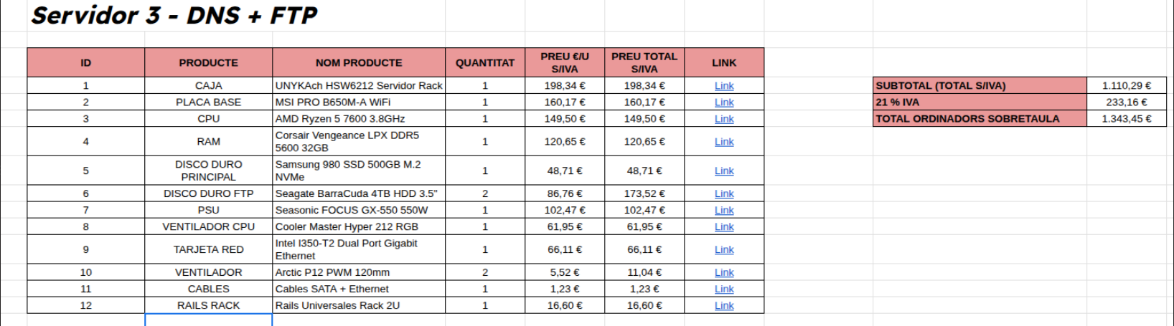Open the Link in the CAJA row
This screenshot has height=326, width=1174.
724,86
